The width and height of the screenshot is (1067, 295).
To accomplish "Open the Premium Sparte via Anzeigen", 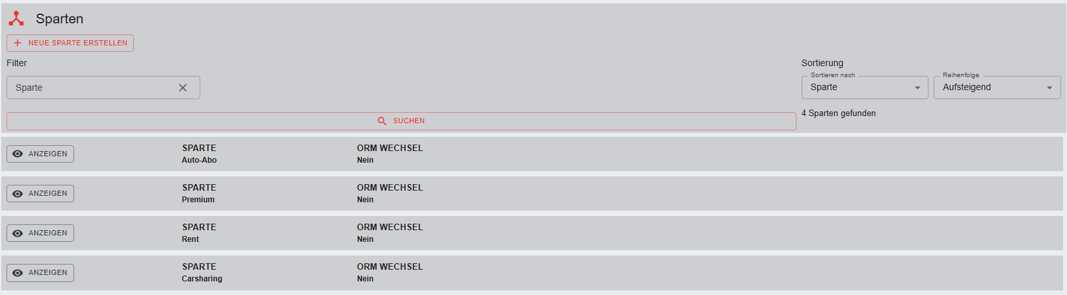I will [x=40, y=194].
